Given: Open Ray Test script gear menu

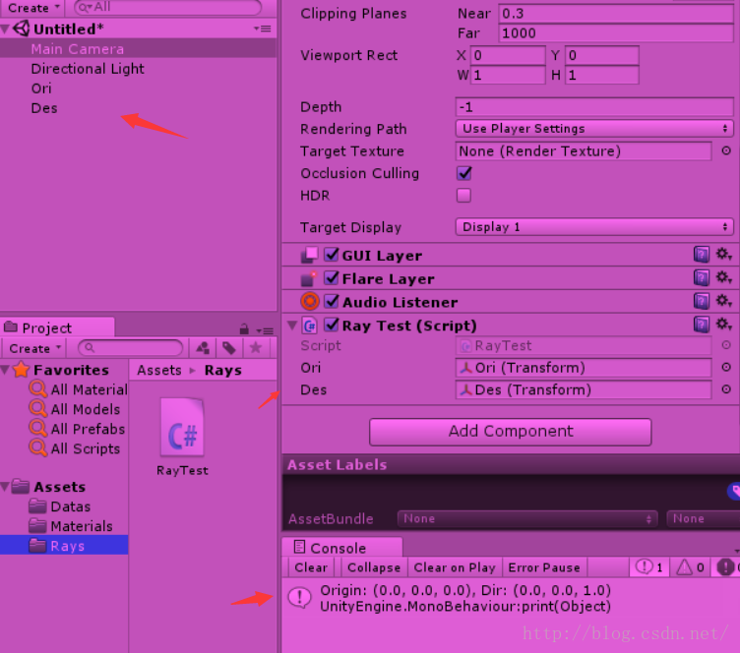Looking at the screenshot, I should [723, 324].
